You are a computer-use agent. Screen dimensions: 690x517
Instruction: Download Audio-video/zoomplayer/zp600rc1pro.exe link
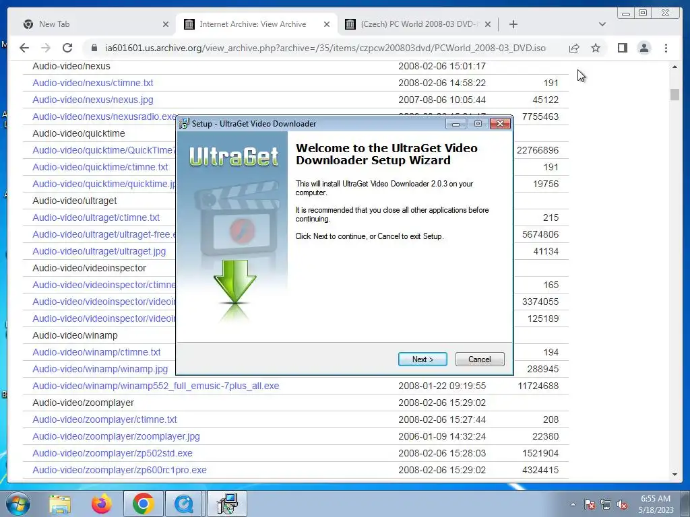[x=119, y=470]
